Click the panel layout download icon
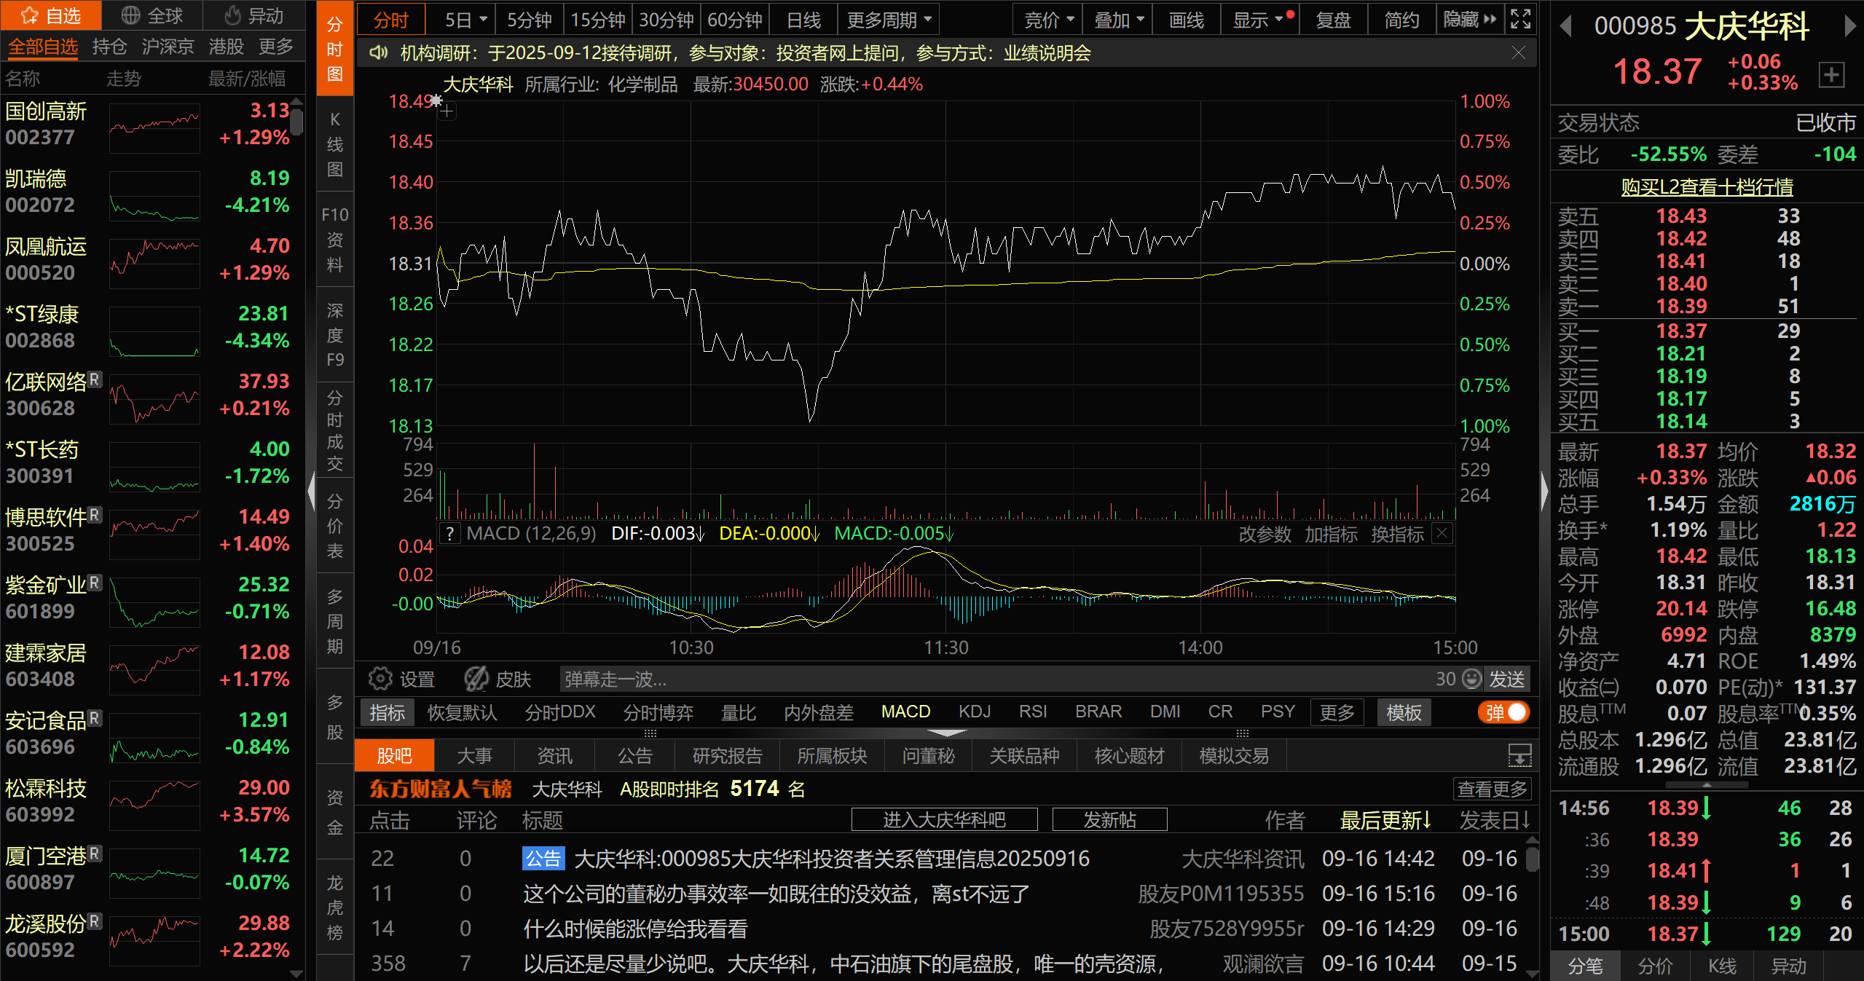Image resolution: width=1864 pixels, height=981 pixels. tap(1520, 755)
